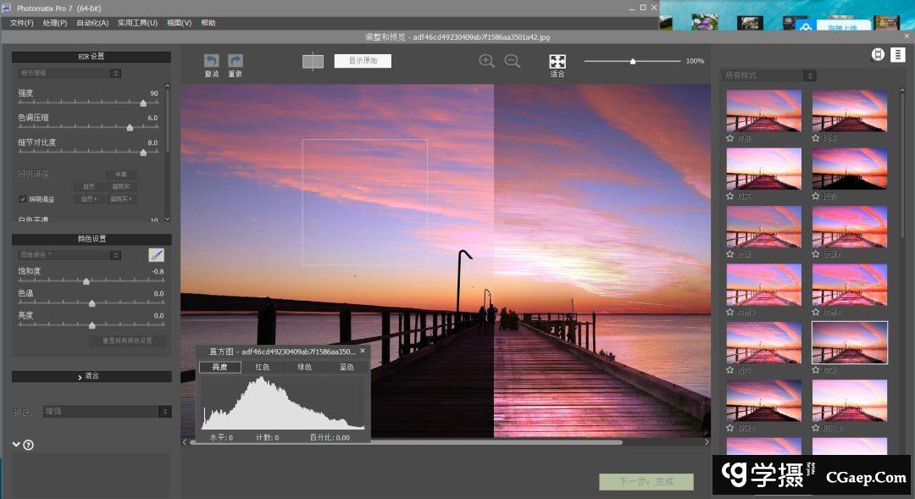The image size is (915, 499).
Task: Click the undo (撤消) arrow icon
Action: point(211,61)
